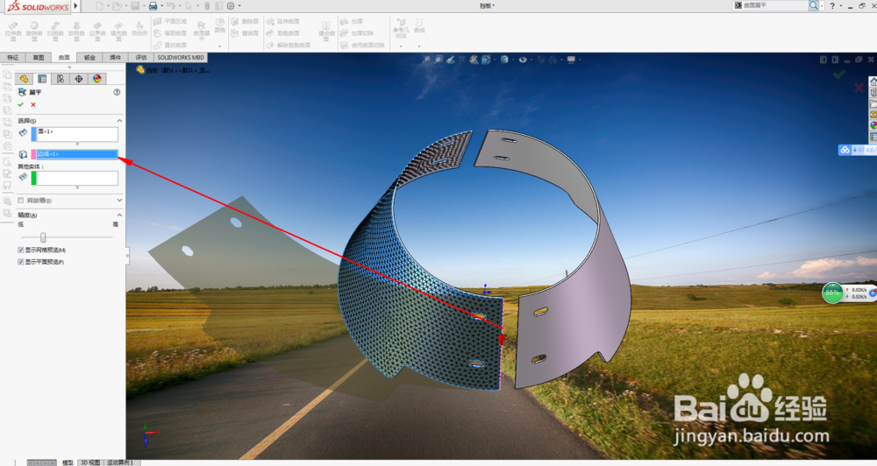
Task: Click the Zoom to Fit view icon
Action: tap(427, 60)
